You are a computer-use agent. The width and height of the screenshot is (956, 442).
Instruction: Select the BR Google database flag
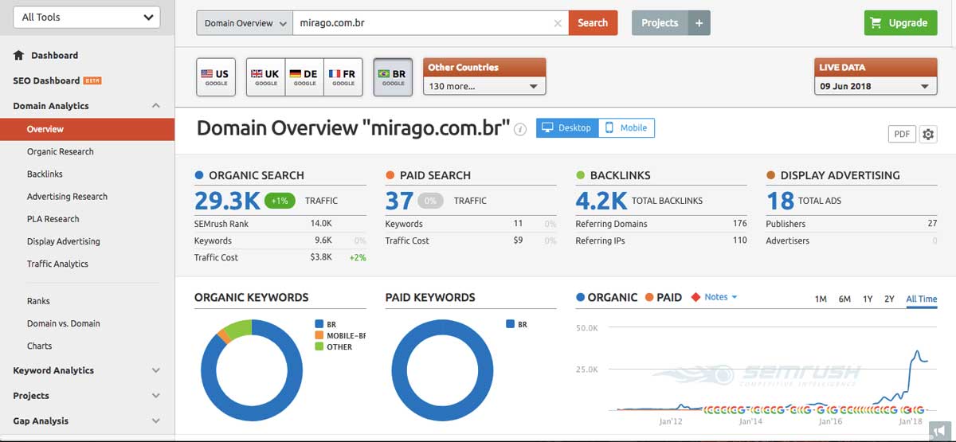[x=393, y=77]
